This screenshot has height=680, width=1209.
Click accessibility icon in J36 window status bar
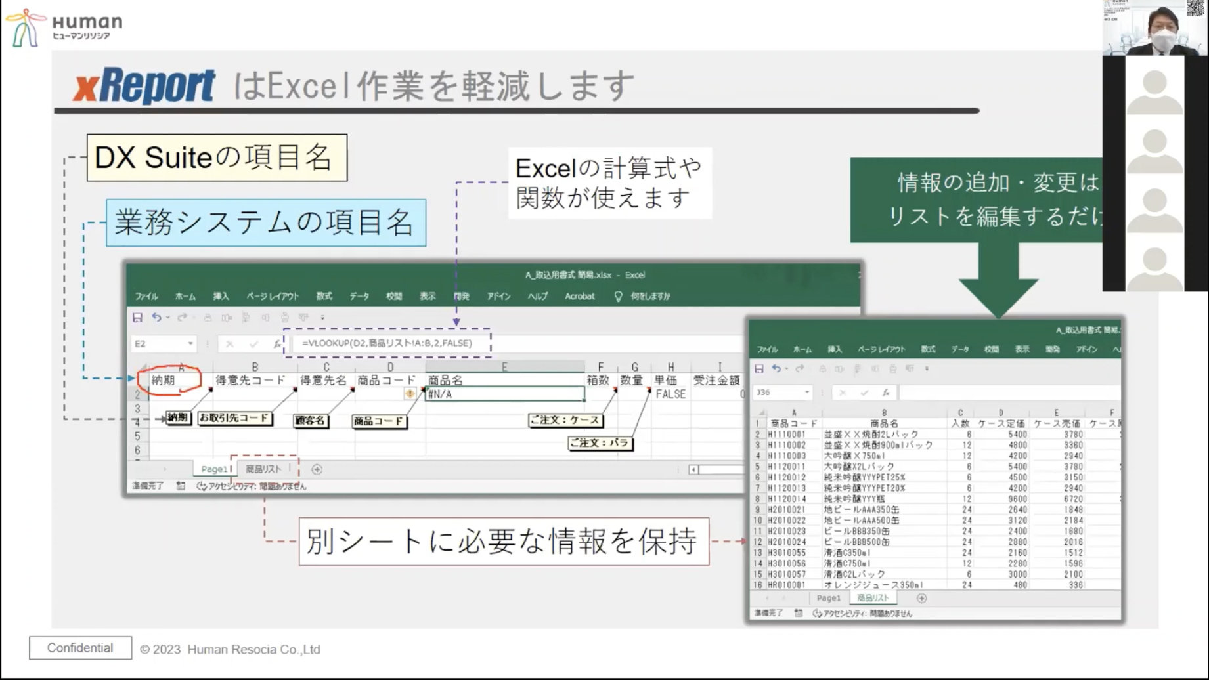coord(818,613)
